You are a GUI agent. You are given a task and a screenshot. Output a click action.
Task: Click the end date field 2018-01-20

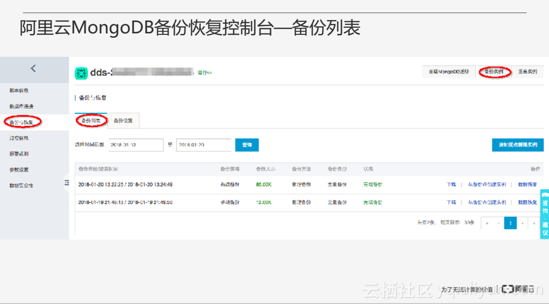coord(204,145)
